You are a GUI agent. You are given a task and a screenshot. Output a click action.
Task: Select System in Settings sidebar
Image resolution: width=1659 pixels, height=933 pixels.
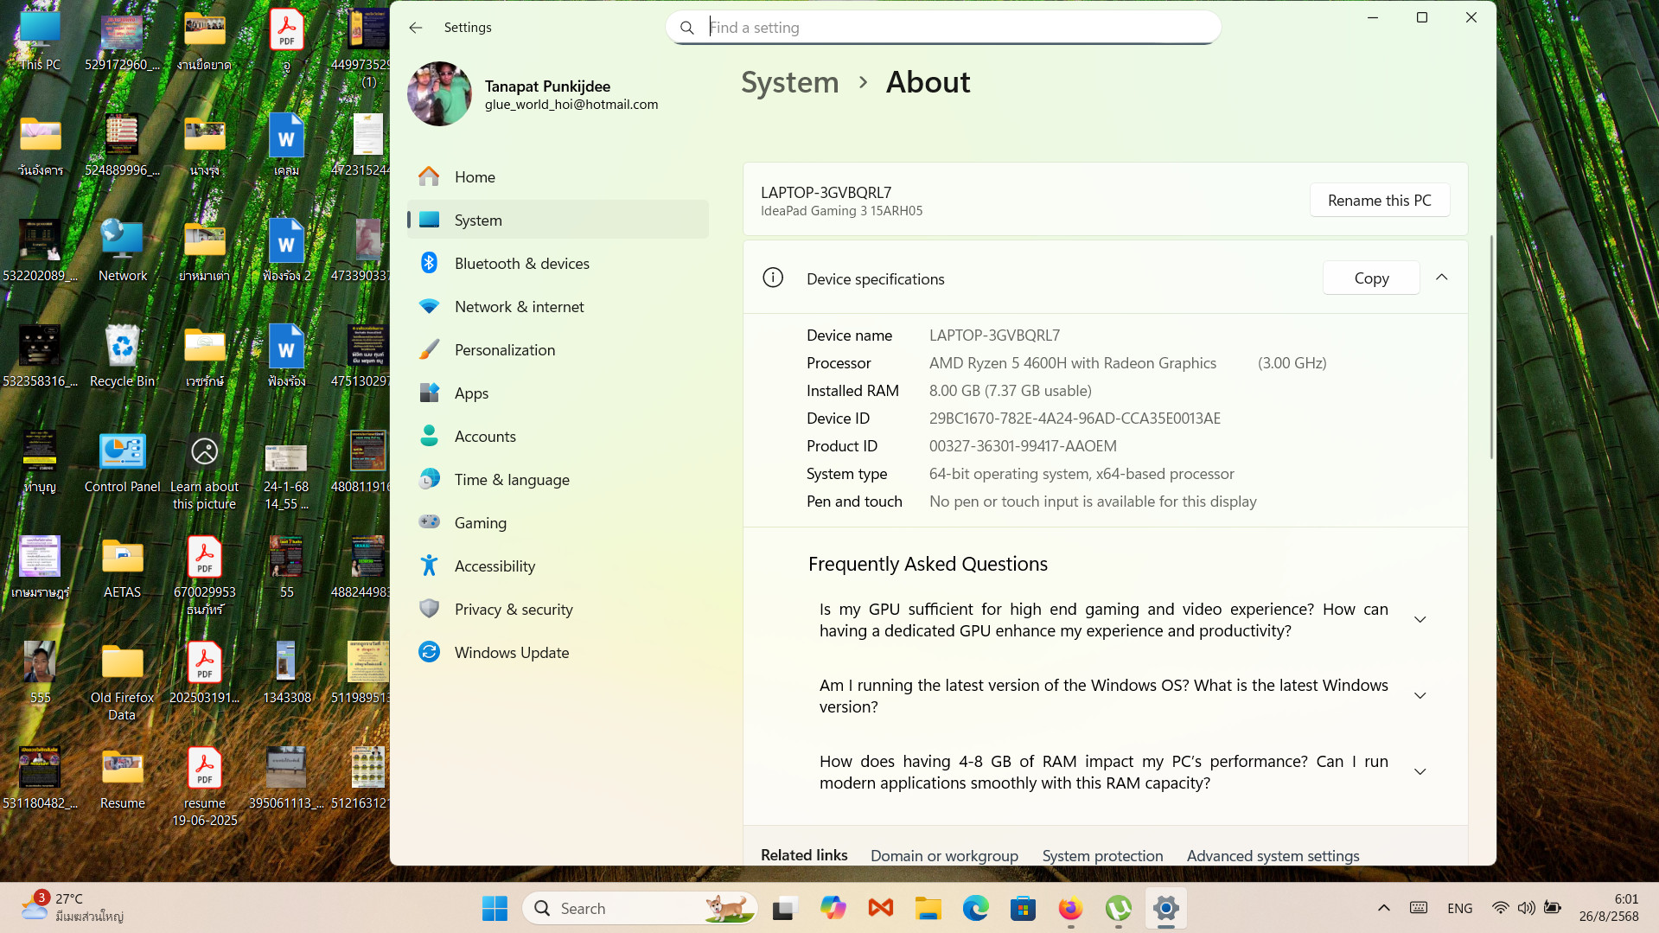(x=558, y=220)
